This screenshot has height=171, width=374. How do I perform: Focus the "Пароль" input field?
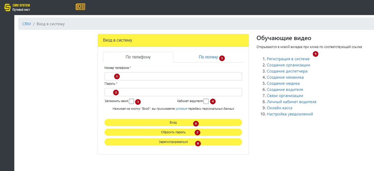(173, 92)
